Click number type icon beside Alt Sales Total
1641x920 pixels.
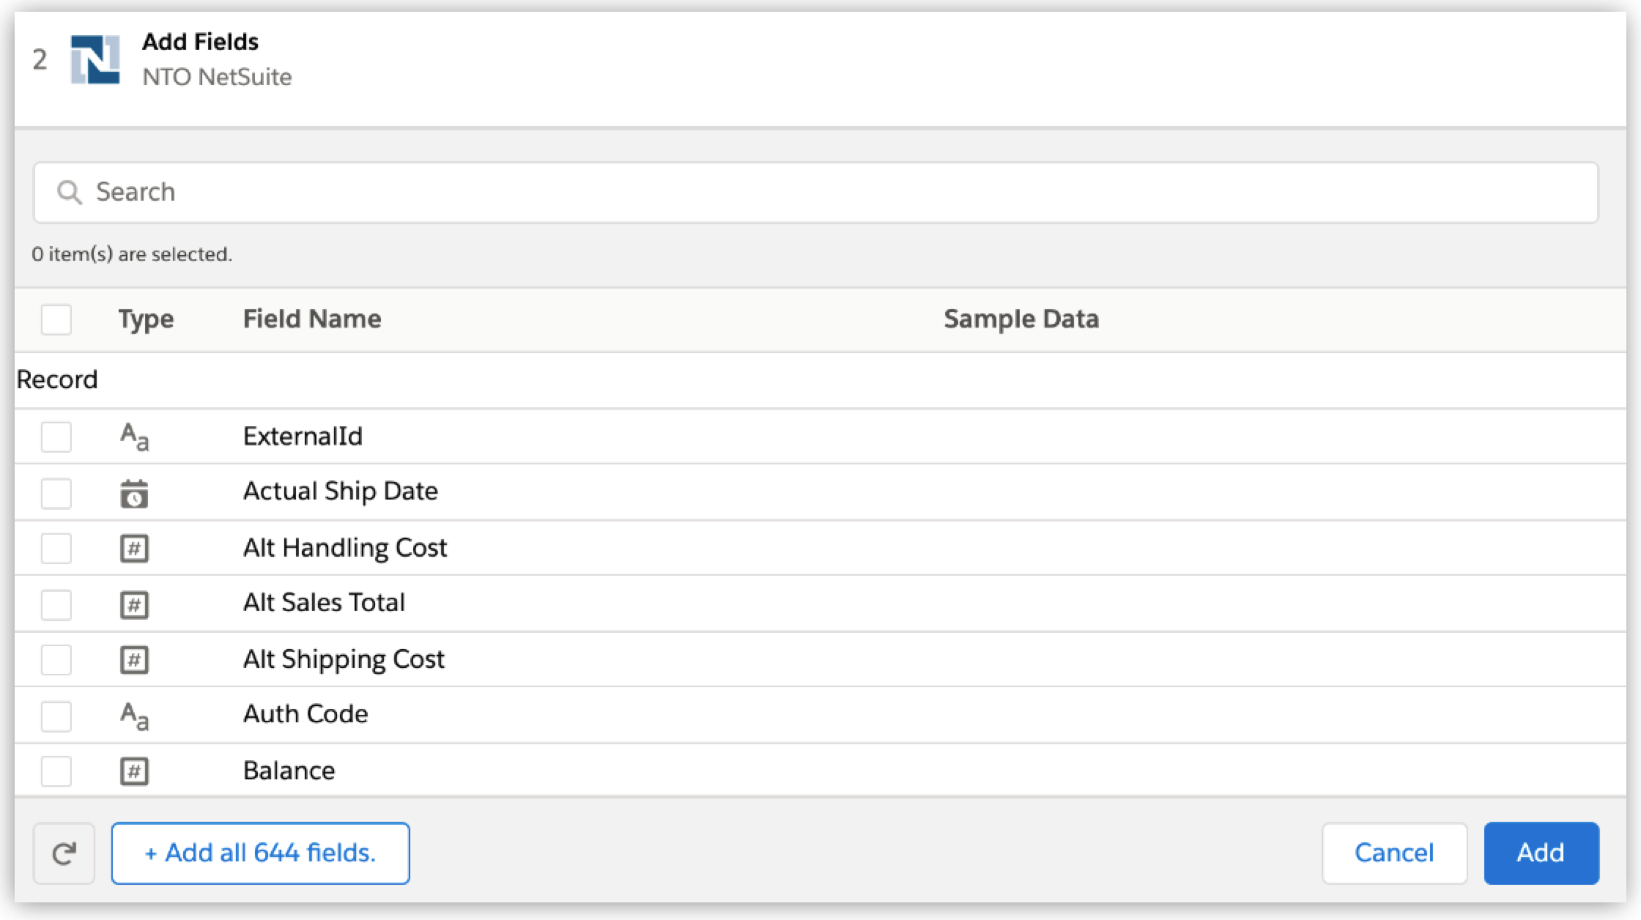134,604
